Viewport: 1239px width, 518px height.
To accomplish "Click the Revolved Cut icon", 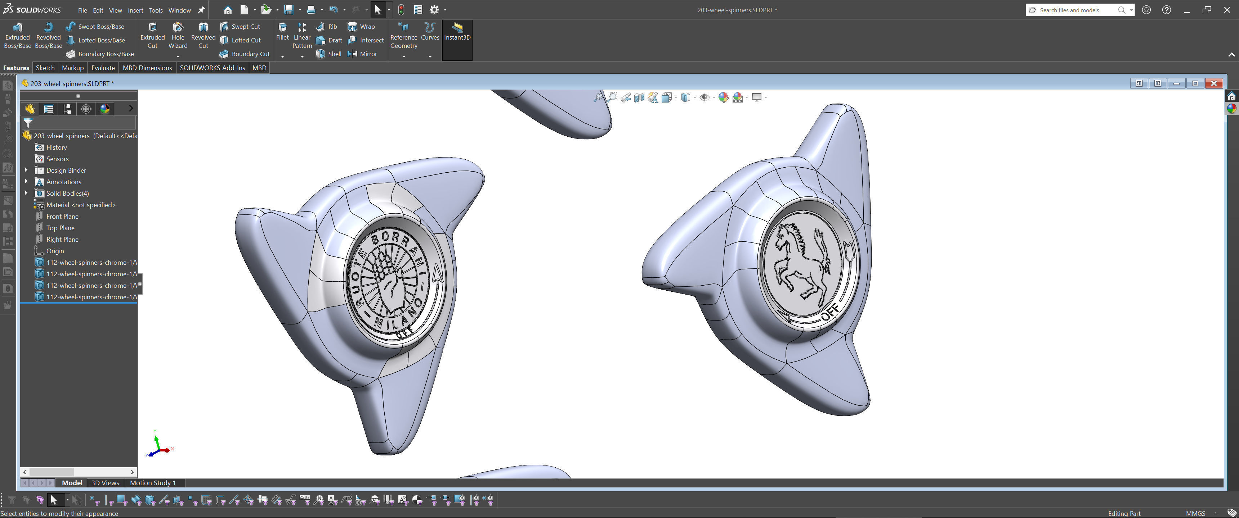I will click(x=203, y=36).
